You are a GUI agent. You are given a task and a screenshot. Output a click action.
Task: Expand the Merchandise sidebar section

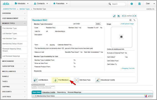[x=14, y=61]
